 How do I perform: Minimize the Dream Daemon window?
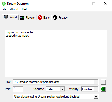click(82, 4)
